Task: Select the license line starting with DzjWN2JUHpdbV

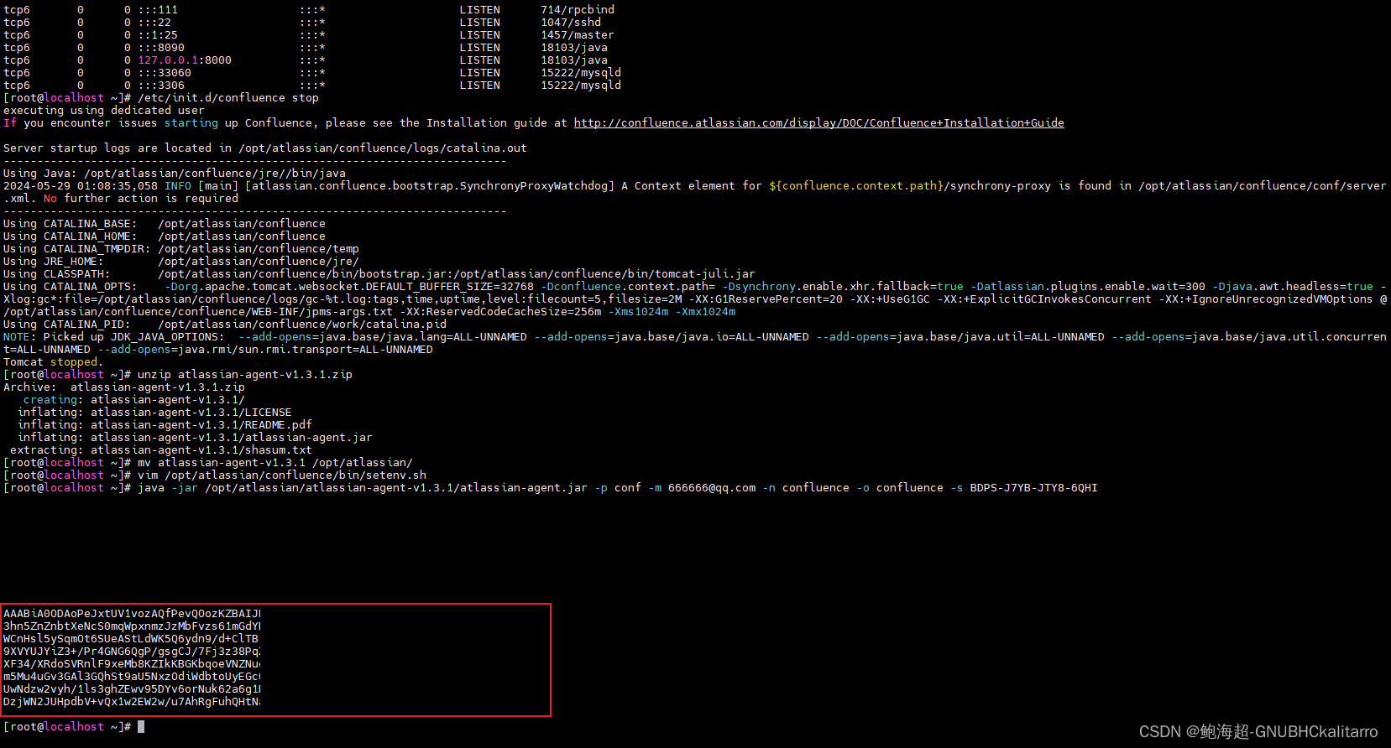Action: [132, 702]
